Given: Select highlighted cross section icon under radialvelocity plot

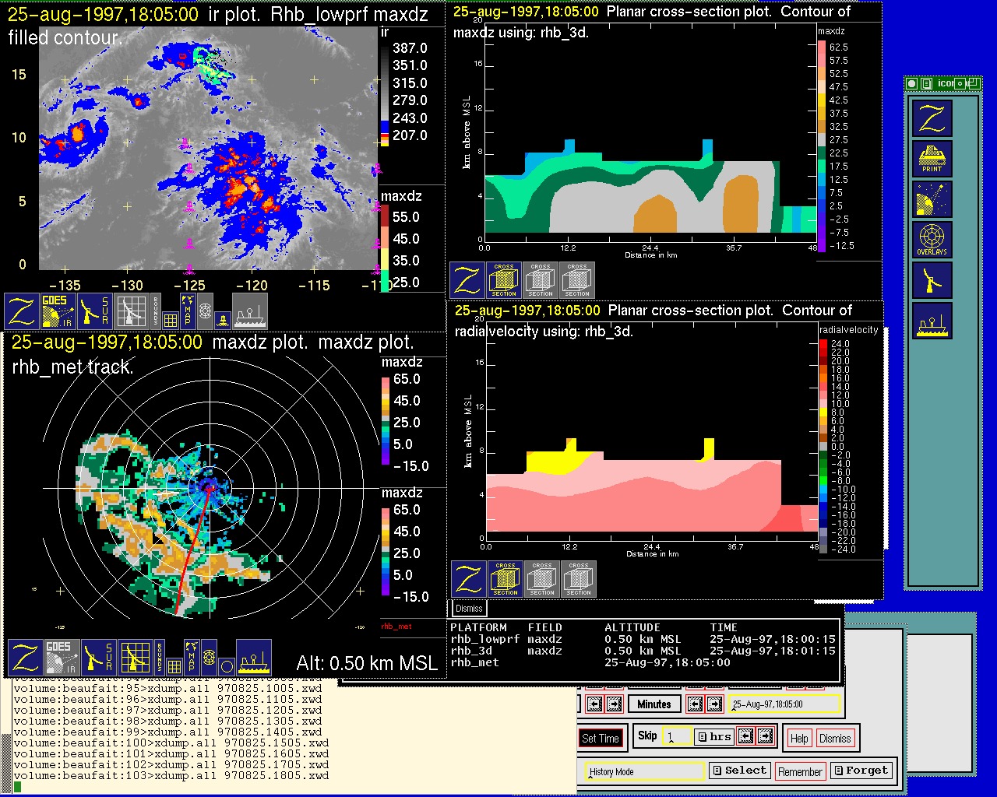Looking at the screenshot, I should coord(506,579).
